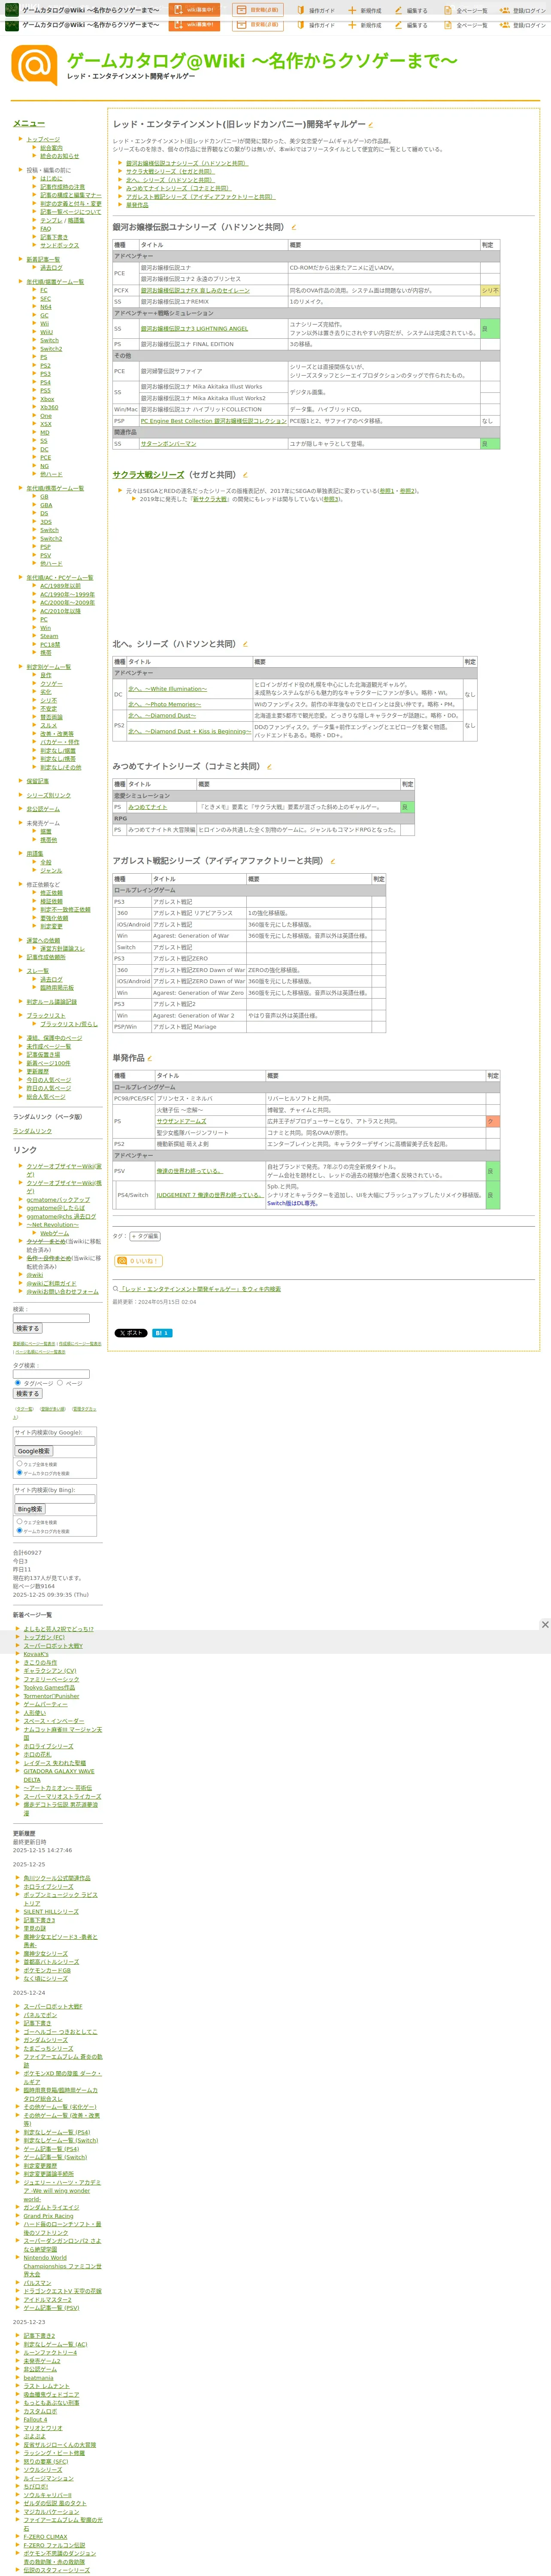Click the Google検索 button
The image size is (551, 2576).
pyautogui.click(x=33, y=1451)
